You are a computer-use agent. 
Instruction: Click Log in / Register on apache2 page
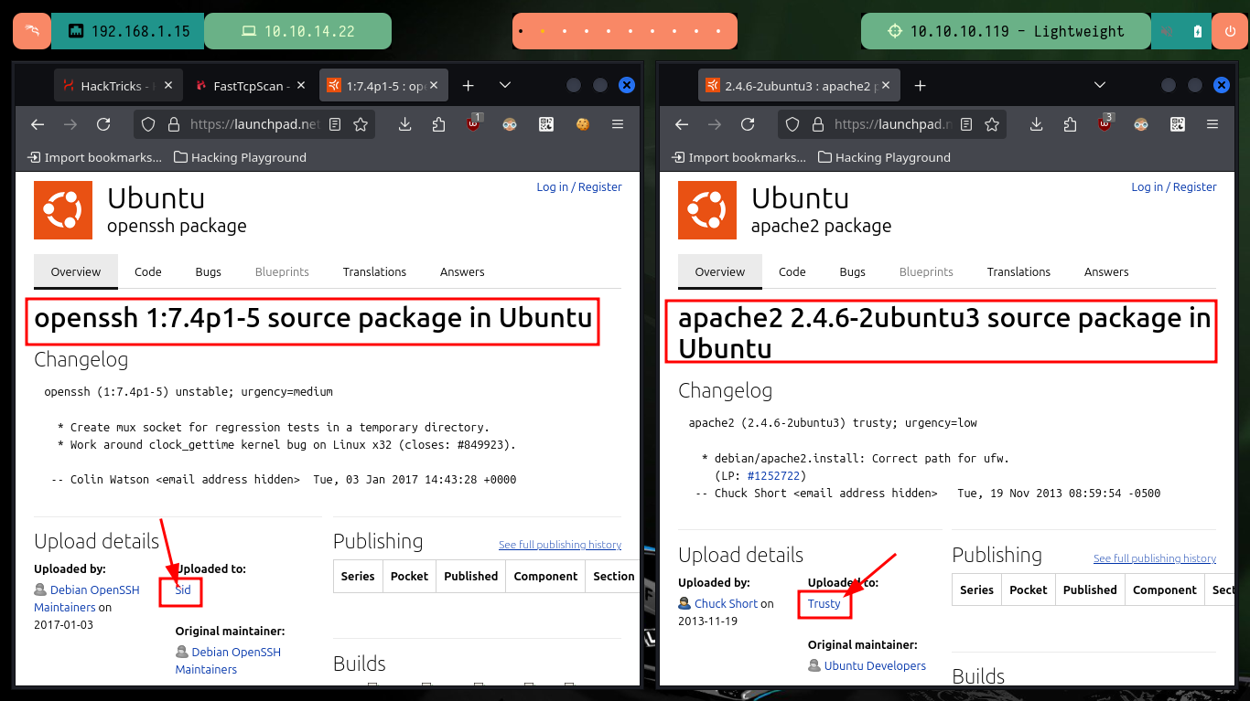coord(1174,186)
